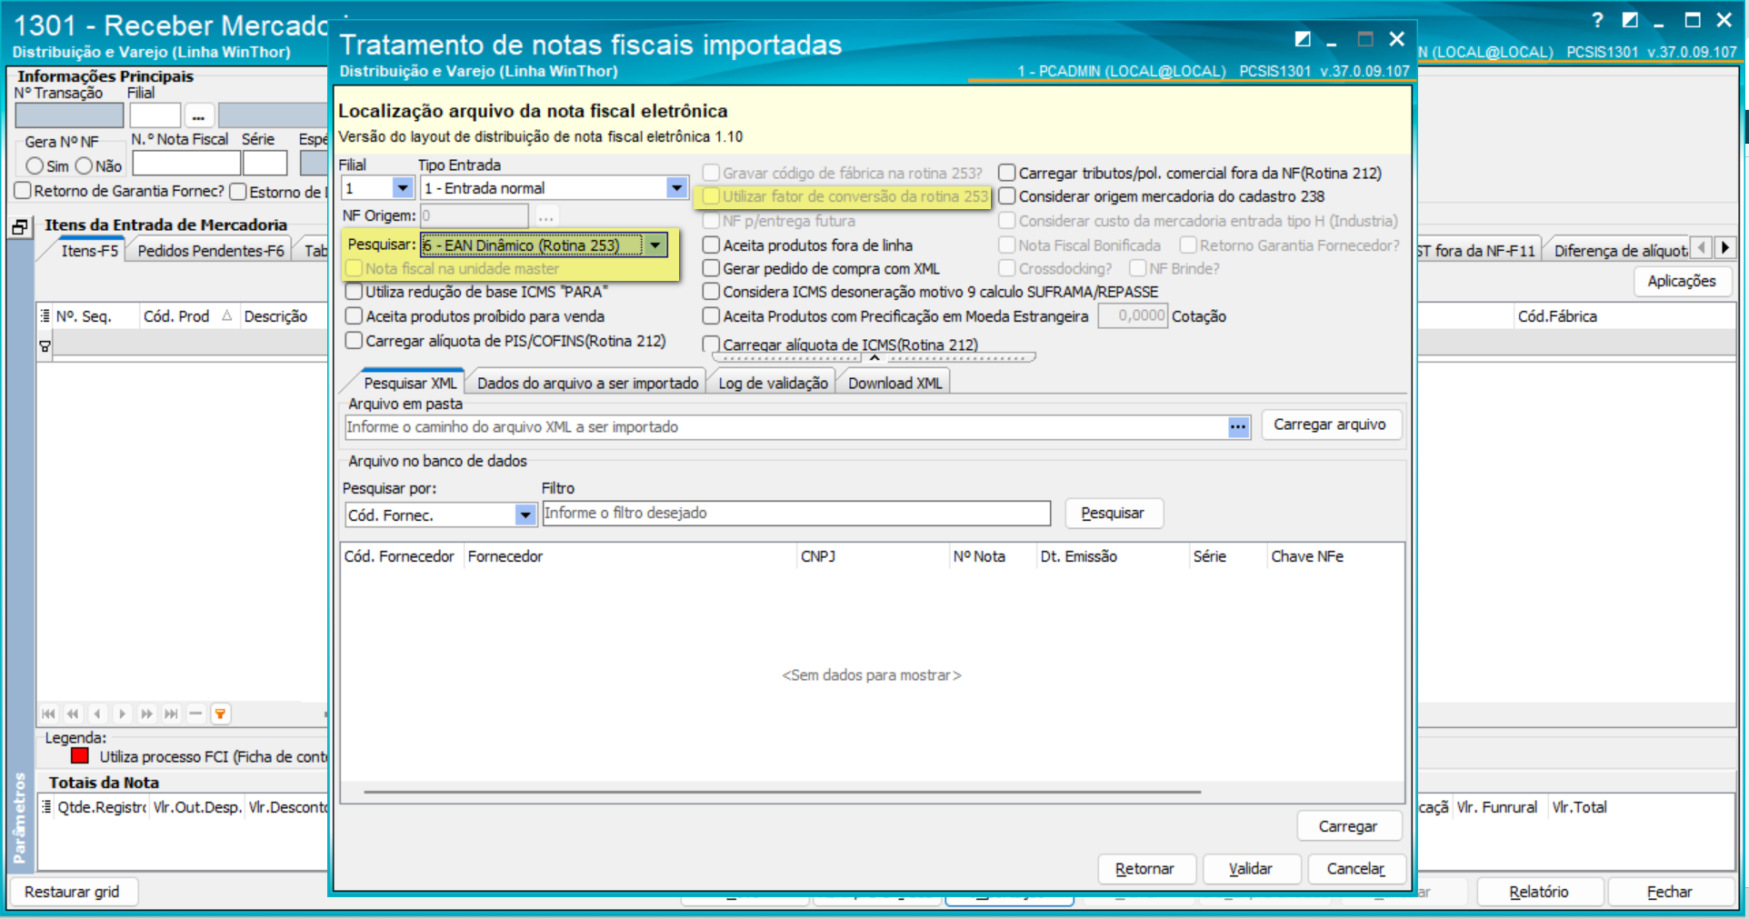The width and height of the screenshot is (1749, 919).
Task: Open the Filial dropdown in dialog
Action: point(403,188)
